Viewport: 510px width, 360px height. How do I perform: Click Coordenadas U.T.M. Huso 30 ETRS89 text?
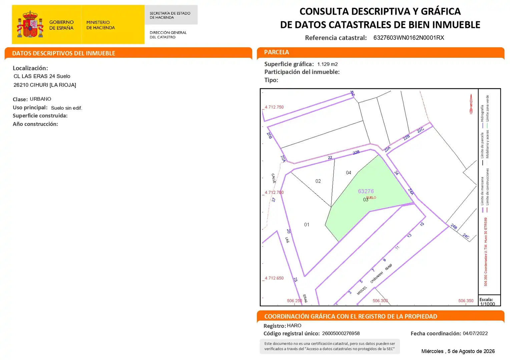pos(486,252)
